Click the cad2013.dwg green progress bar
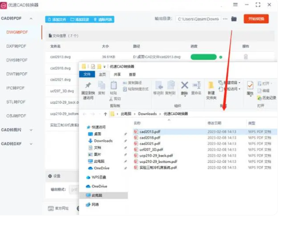The height and width of the screenshot is (226, 286). 203,57
